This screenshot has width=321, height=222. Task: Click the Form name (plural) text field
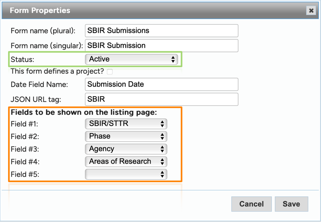(161, 31)
